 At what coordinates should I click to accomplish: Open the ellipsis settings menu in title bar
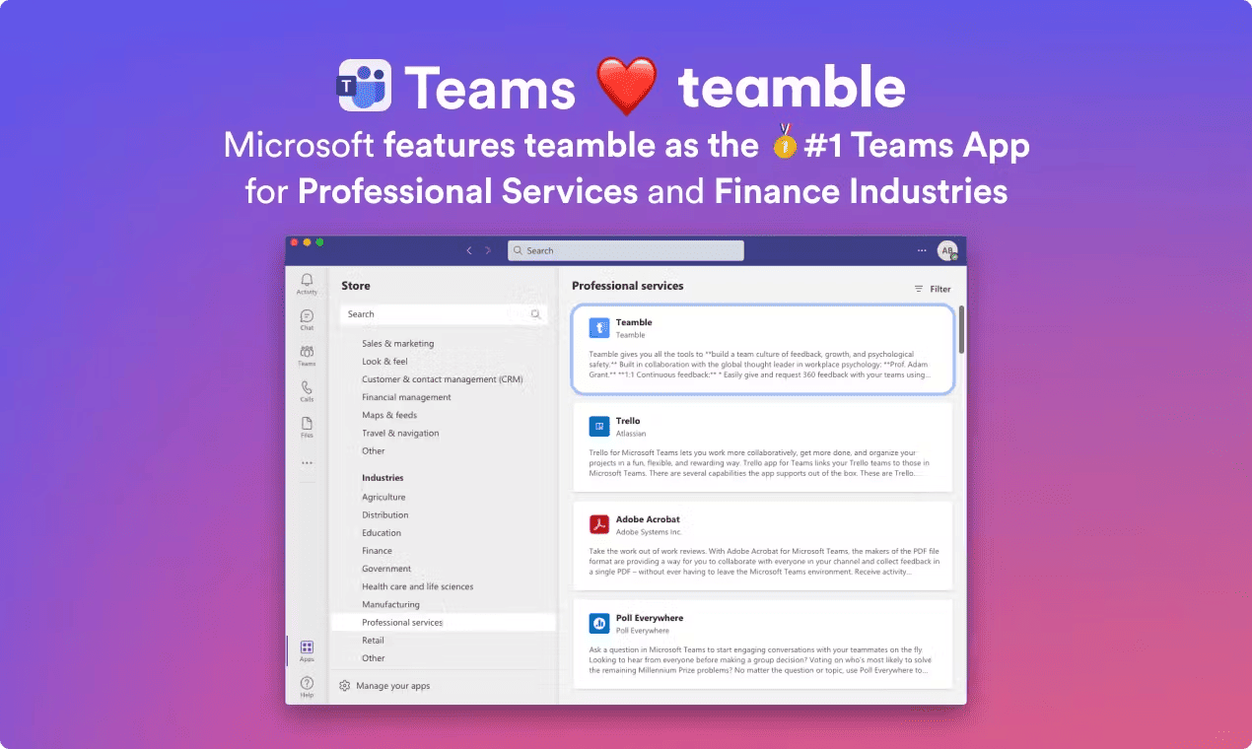(x=922, y=250)
